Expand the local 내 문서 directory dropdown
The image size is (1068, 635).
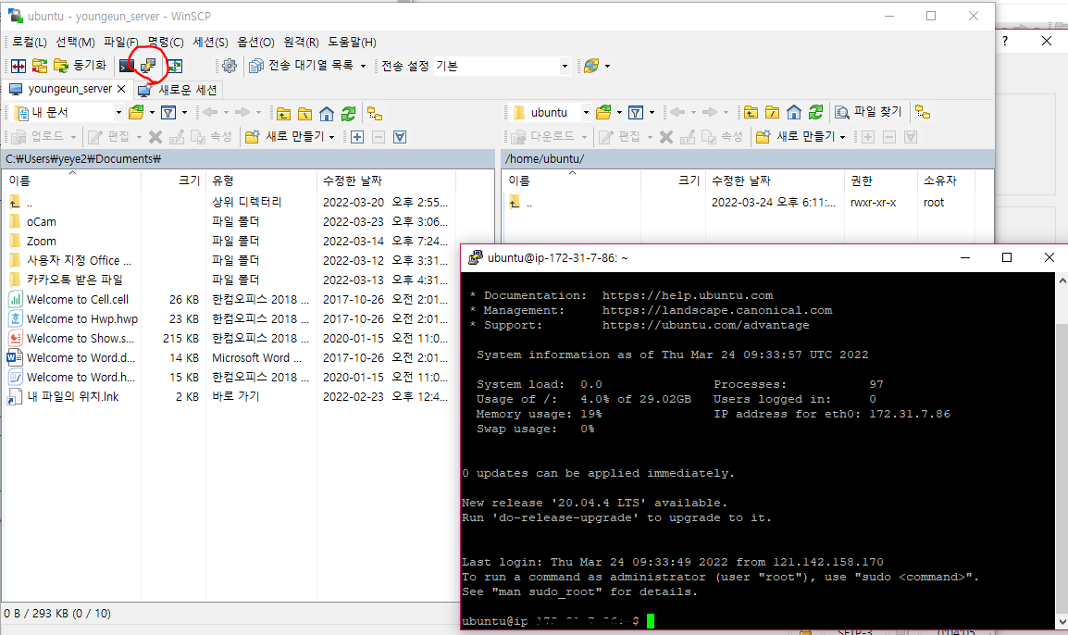coord(118,112)
